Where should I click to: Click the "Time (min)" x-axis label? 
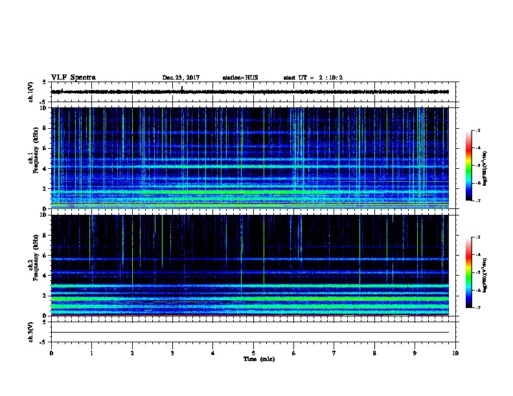[x=259, y=359]
